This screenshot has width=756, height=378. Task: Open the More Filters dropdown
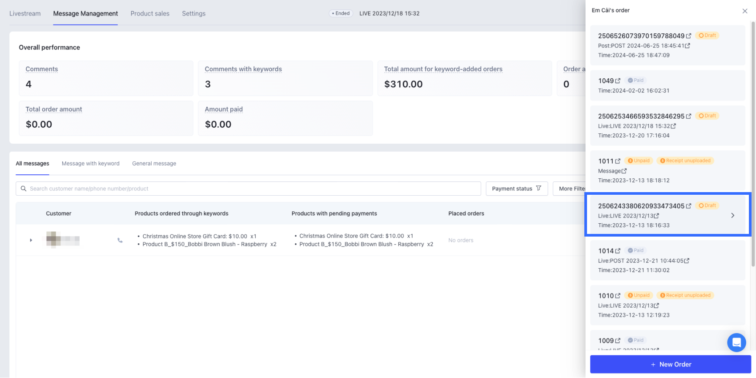pos(571,189)
